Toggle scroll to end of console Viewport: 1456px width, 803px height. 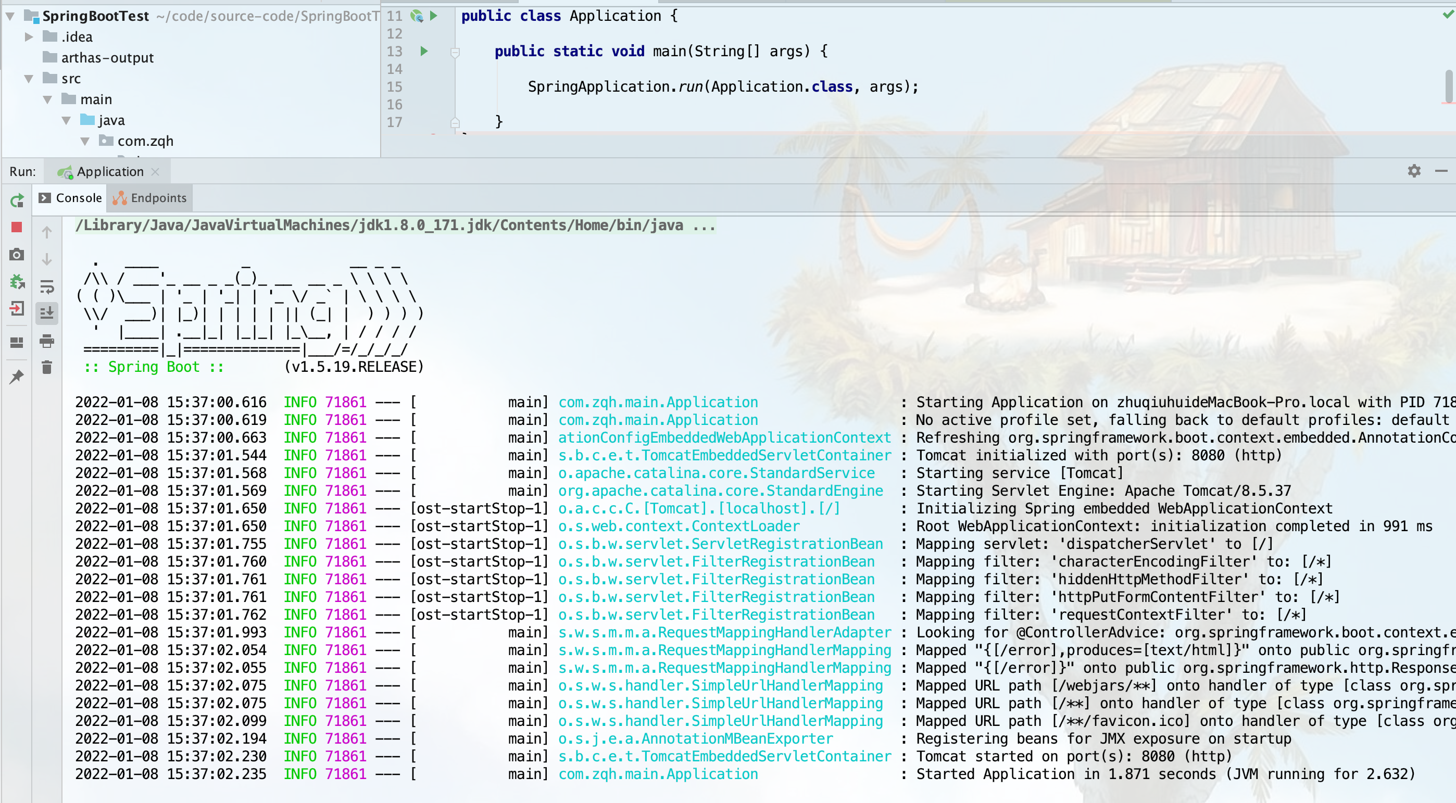click(47, 312)
